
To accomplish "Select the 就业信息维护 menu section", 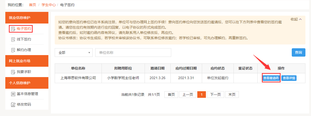I will pyautogui.click(x=27, y=18).
